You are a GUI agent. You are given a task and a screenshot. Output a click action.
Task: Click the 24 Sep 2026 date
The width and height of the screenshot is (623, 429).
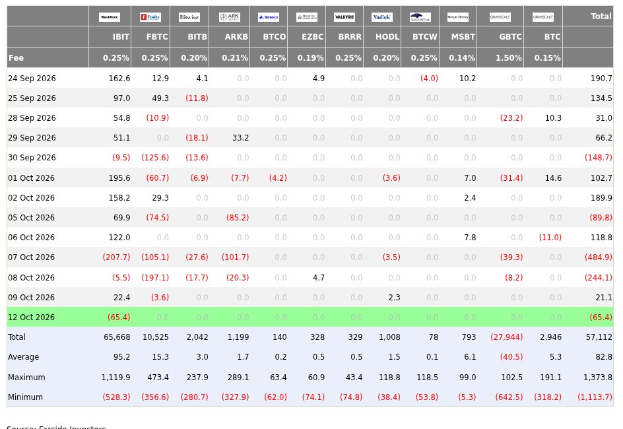pos(32,79)
